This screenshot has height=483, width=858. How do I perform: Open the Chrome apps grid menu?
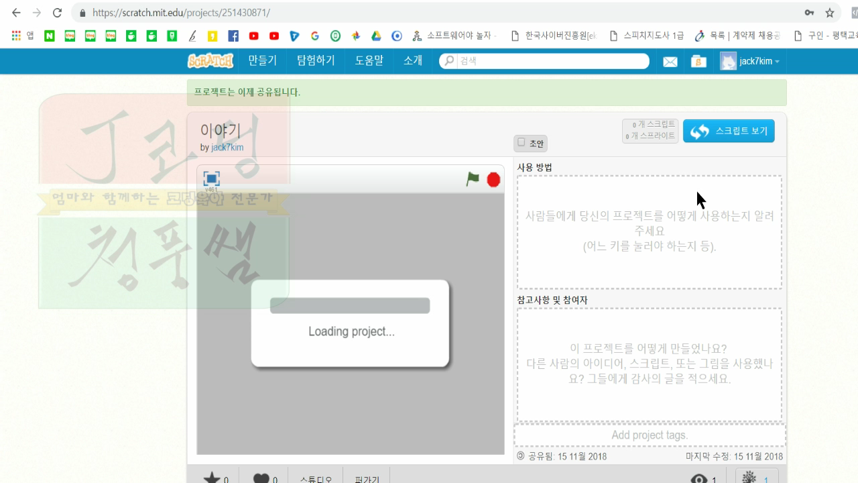tap(15, 36)
